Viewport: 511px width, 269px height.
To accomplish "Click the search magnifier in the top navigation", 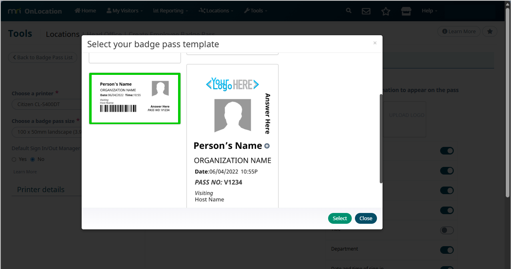I will coord(349,11).
